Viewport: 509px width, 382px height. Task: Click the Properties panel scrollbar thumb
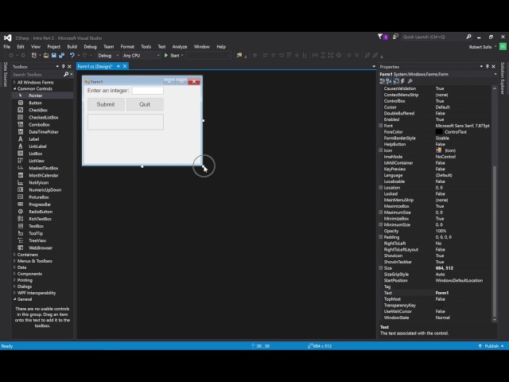tap(495, 241)
